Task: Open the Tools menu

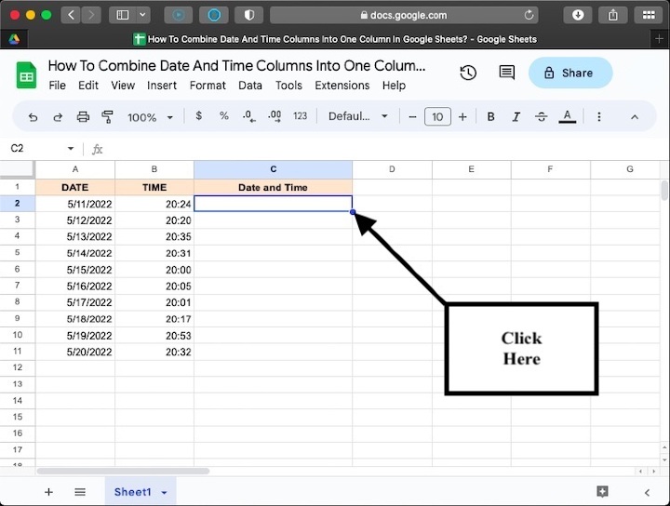Action: 288,86
